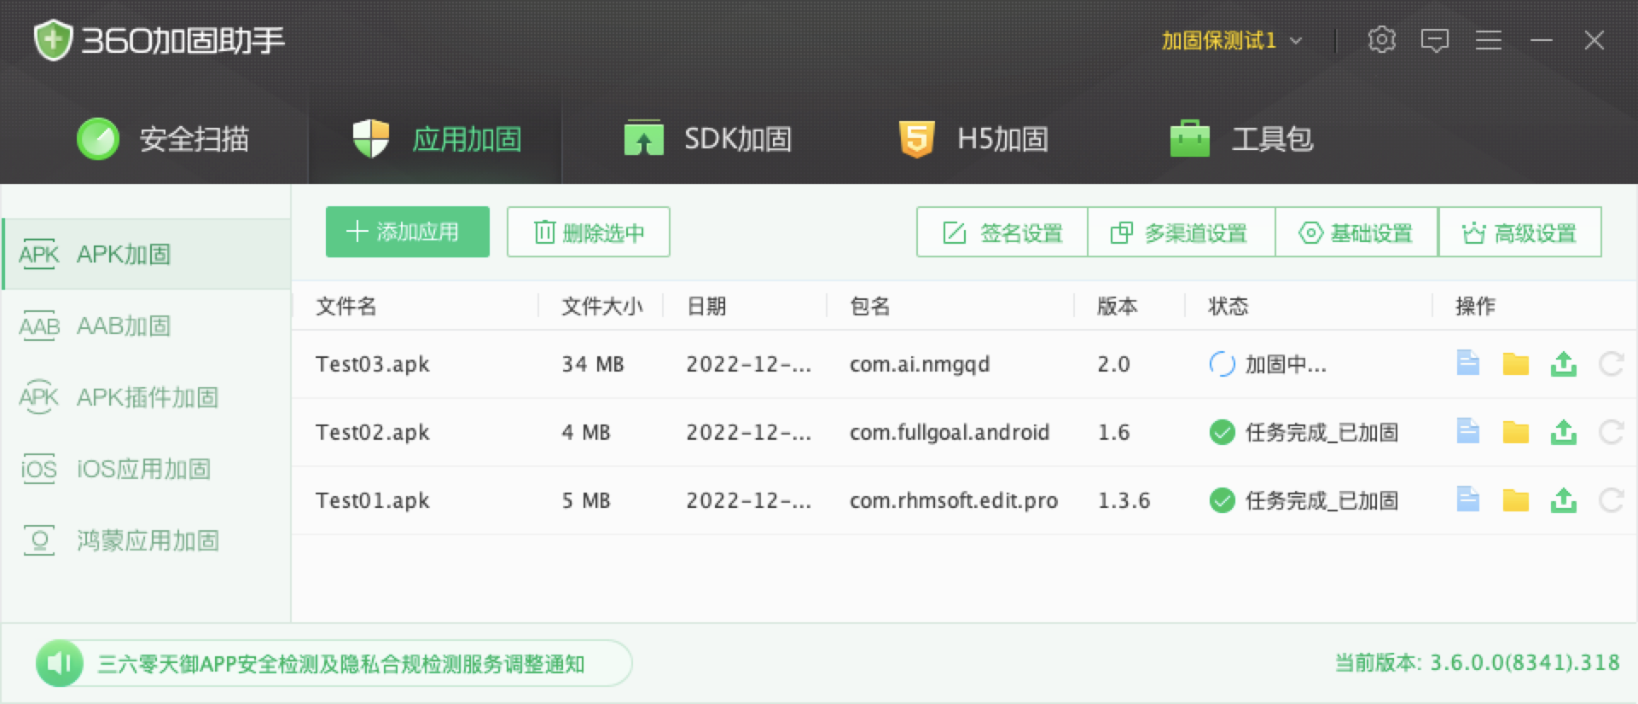Click the 文件名 column header
The image size is (1638, 704).
(346, 306)
